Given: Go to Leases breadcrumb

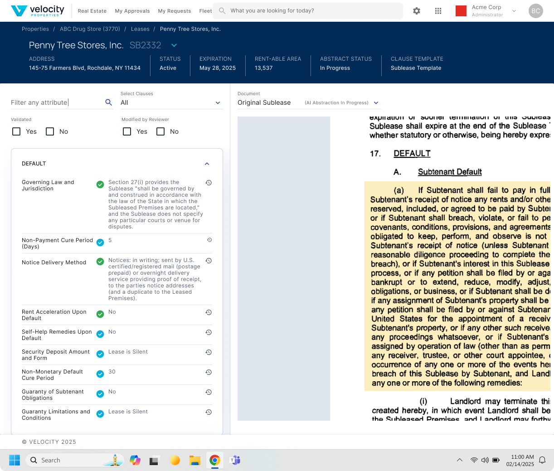Looking at the screenshot, I should click(x=140, y=29).
